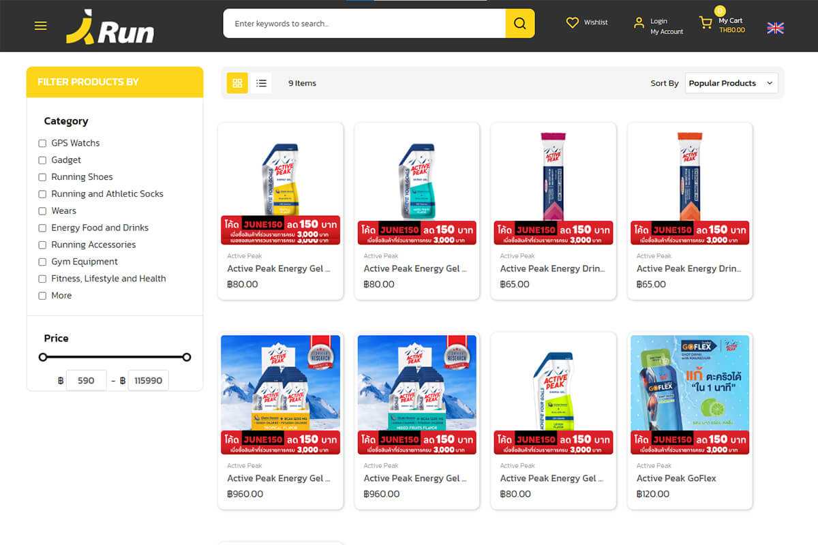Click the price range slider track
This screenshot has height=545, width=818.
coord(115,357)
